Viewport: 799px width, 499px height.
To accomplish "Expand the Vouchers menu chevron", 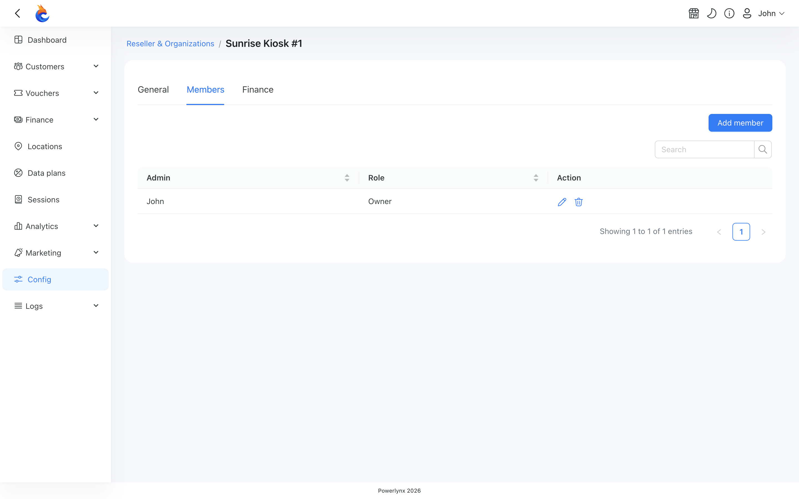I will (96, 93).
